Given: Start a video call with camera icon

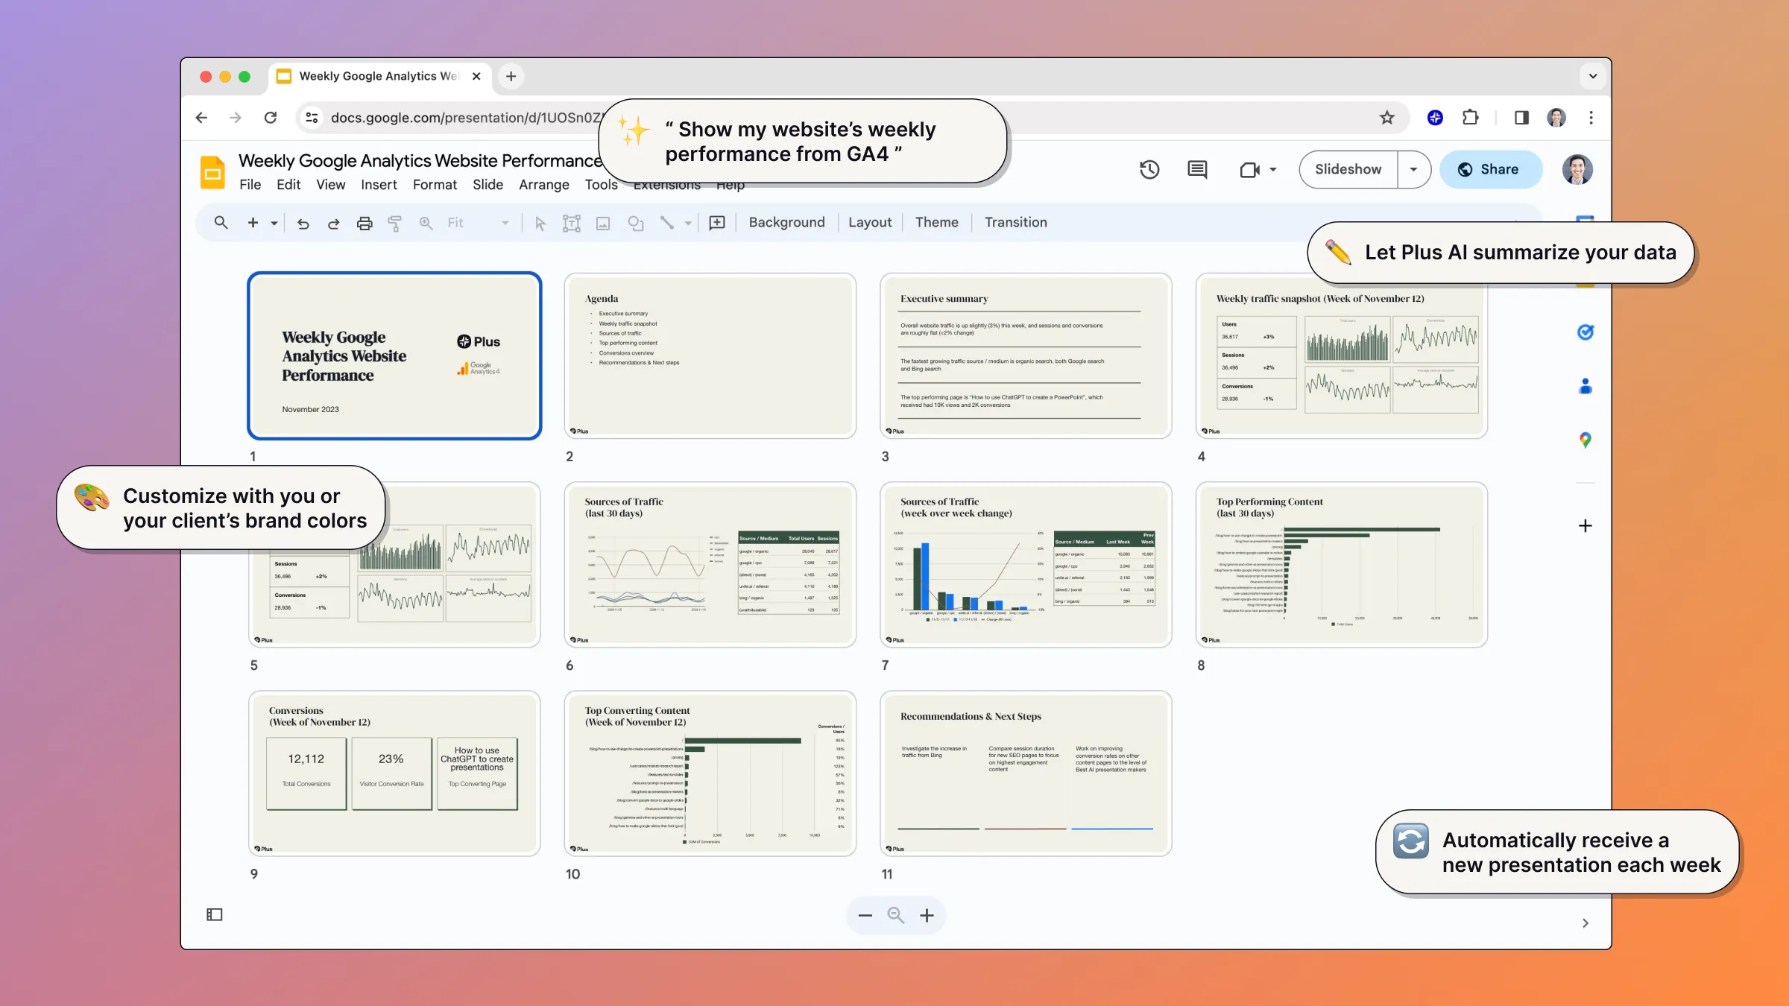Looking at the screenshot, I should click(1250, 170).
